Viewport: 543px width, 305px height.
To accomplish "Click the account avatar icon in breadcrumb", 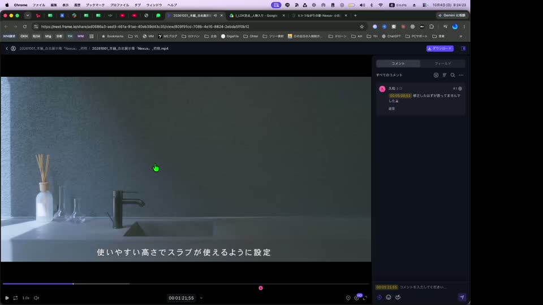I will point(13,49).
